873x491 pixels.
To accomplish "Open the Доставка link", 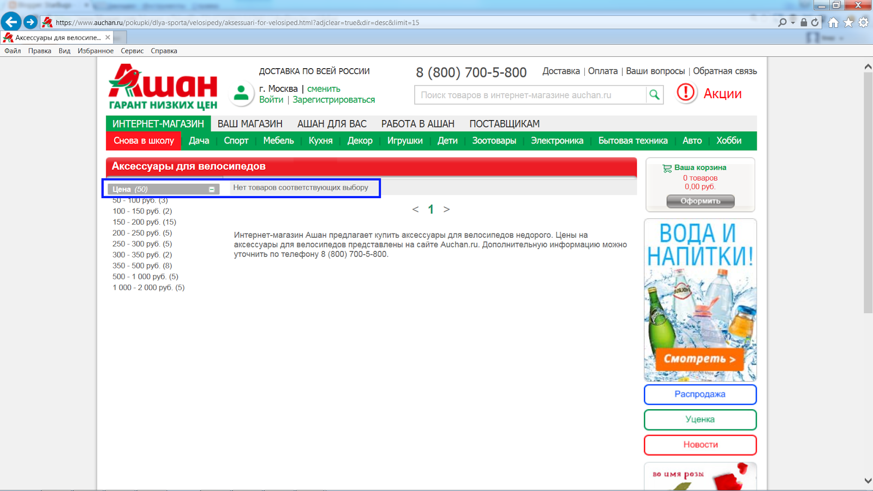I will click(x=561, y=71).
